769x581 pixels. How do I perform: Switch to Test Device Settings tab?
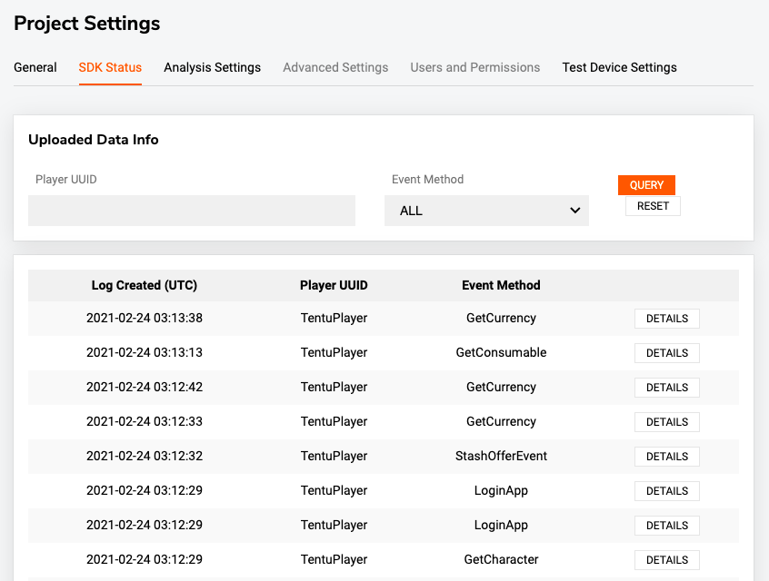coord(619,67)
